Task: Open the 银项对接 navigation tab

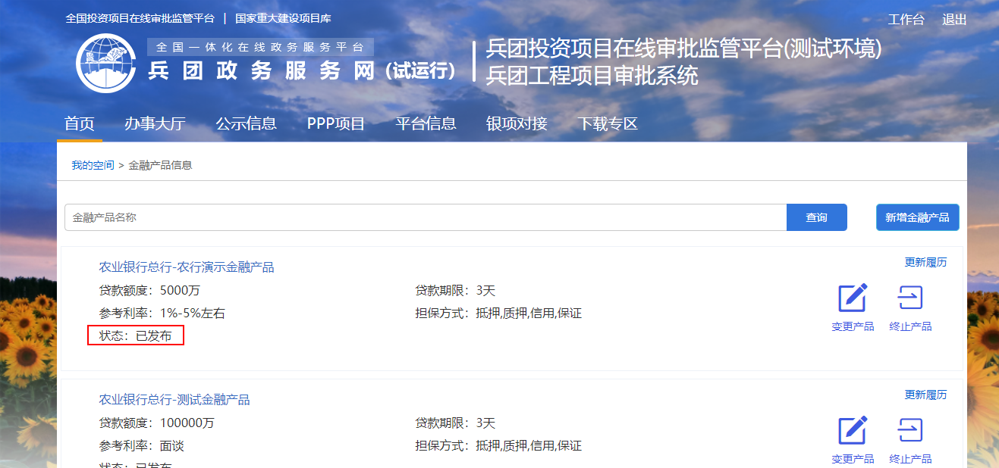Action: tap(517, 124)
